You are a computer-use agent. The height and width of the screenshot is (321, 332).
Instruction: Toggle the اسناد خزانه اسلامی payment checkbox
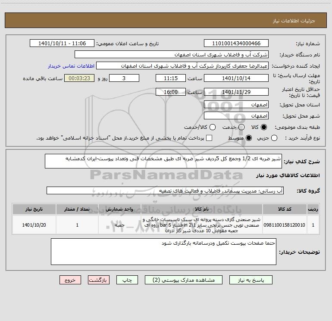(209, 138)
